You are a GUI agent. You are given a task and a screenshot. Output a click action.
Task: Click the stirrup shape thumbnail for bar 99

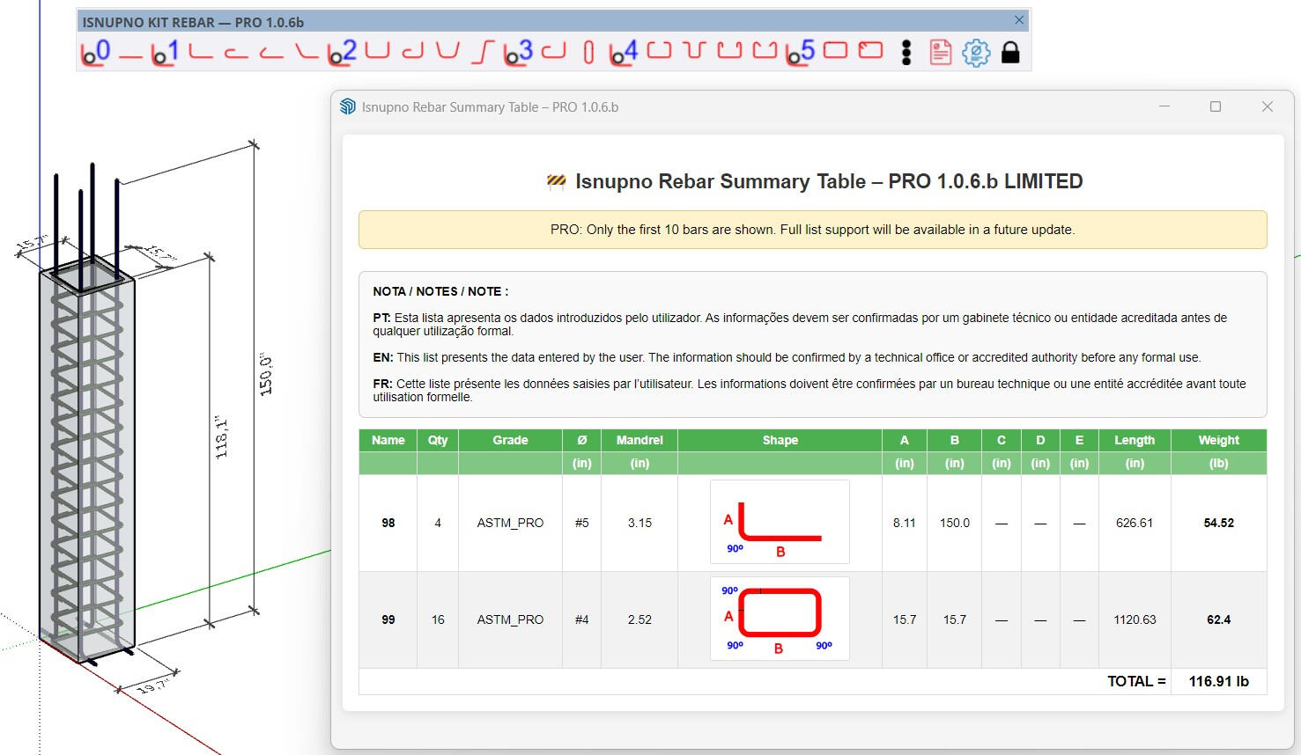pyautogui.click(x=780, y=619)
